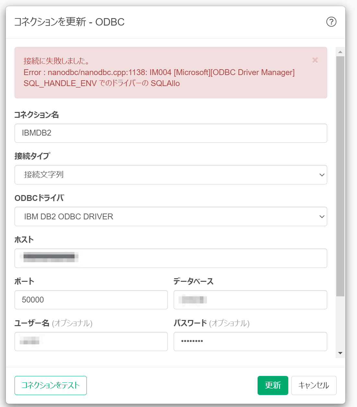Screen dimensions: 357x407
Task: Click the vertical scrollbar thumb
Action: pos(340,176)
